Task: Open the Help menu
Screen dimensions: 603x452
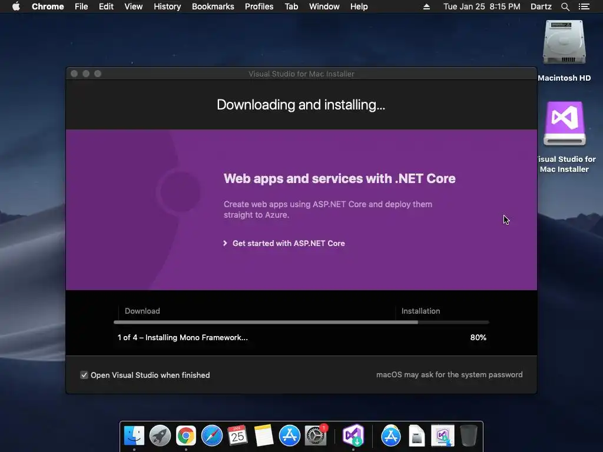Action: (x=359, y=6)
